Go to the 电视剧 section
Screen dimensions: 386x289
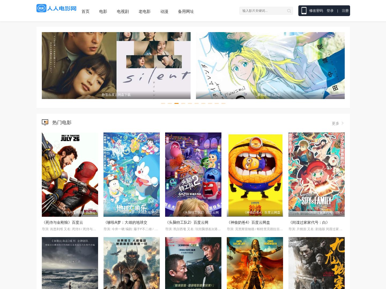point(123,12)
